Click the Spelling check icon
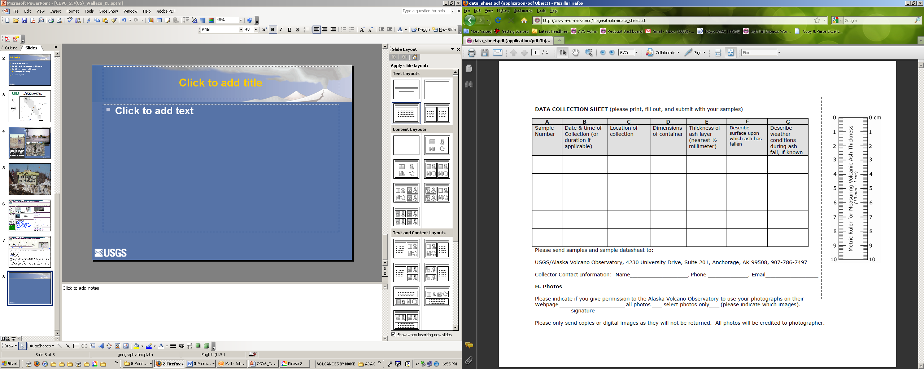This screenshot has width=924, height=369. coord(70,20)
